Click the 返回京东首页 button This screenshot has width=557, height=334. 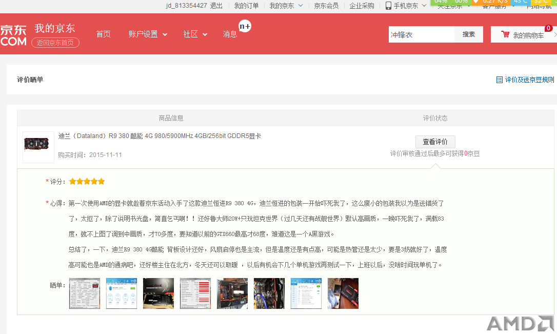click(55, 43)
